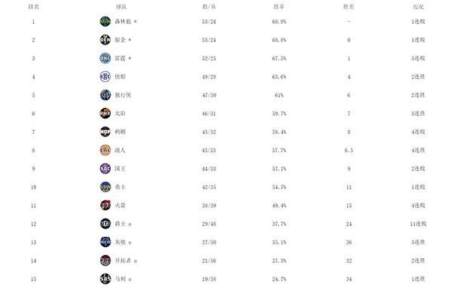
Task: Open the Warriors GSW team logo
Action: (x=105, y=187)
